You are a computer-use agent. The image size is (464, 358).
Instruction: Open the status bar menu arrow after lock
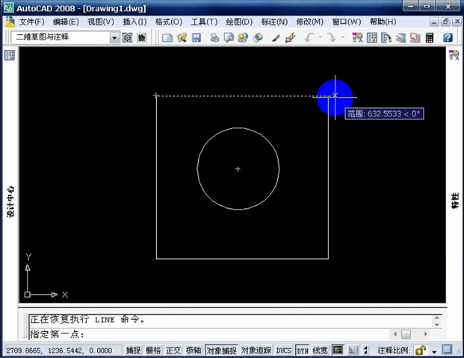click(x=434, y=351)
